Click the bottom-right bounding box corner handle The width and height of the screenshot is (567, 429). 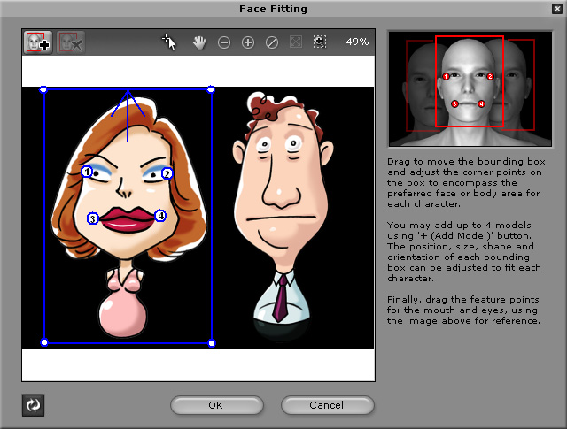(x=211, y=342)
